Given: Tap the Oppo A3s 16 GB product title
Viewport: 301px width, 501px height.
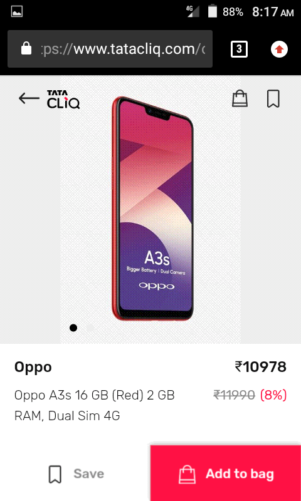Looking at the screenshot, I should 95,405.
